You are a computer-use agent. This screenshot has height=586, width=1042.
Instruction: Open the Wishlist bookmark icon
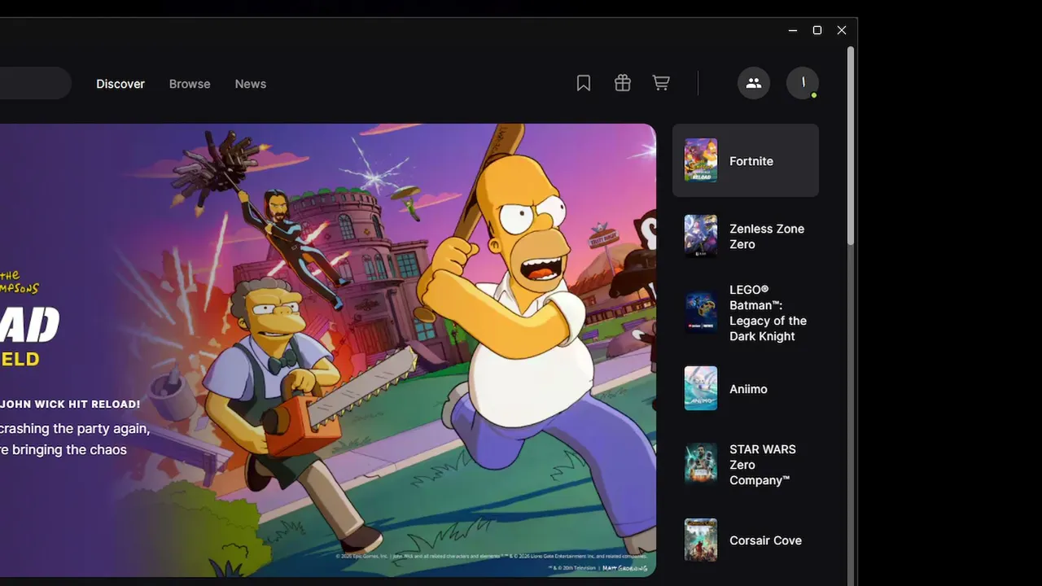pyautogui.click(x=584, y=83)
